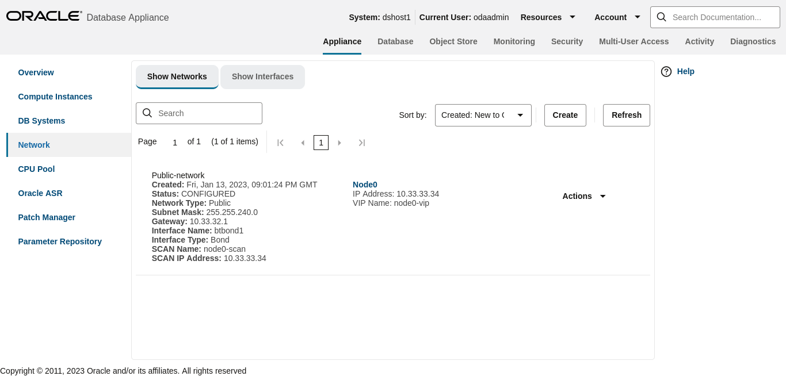This screenshot has width=786, height=376.
Task: Open the Activity tab
Action: pos(699,41)
